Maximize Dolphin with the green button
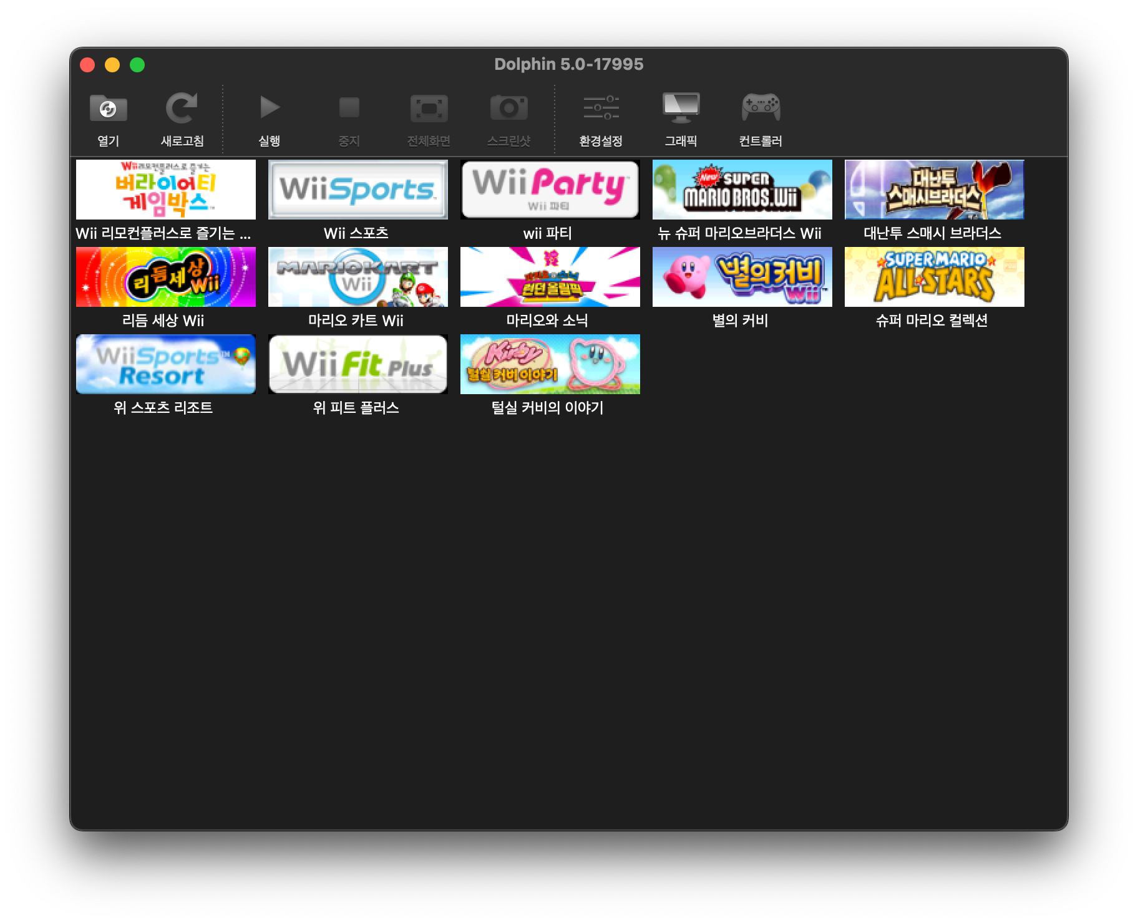1138x923 pixels. click(x=137, y=65)
